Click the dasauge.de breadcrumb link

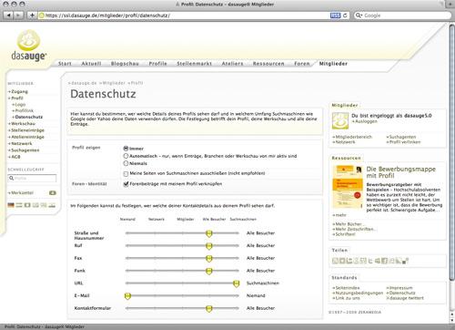(x=83, y=83)
